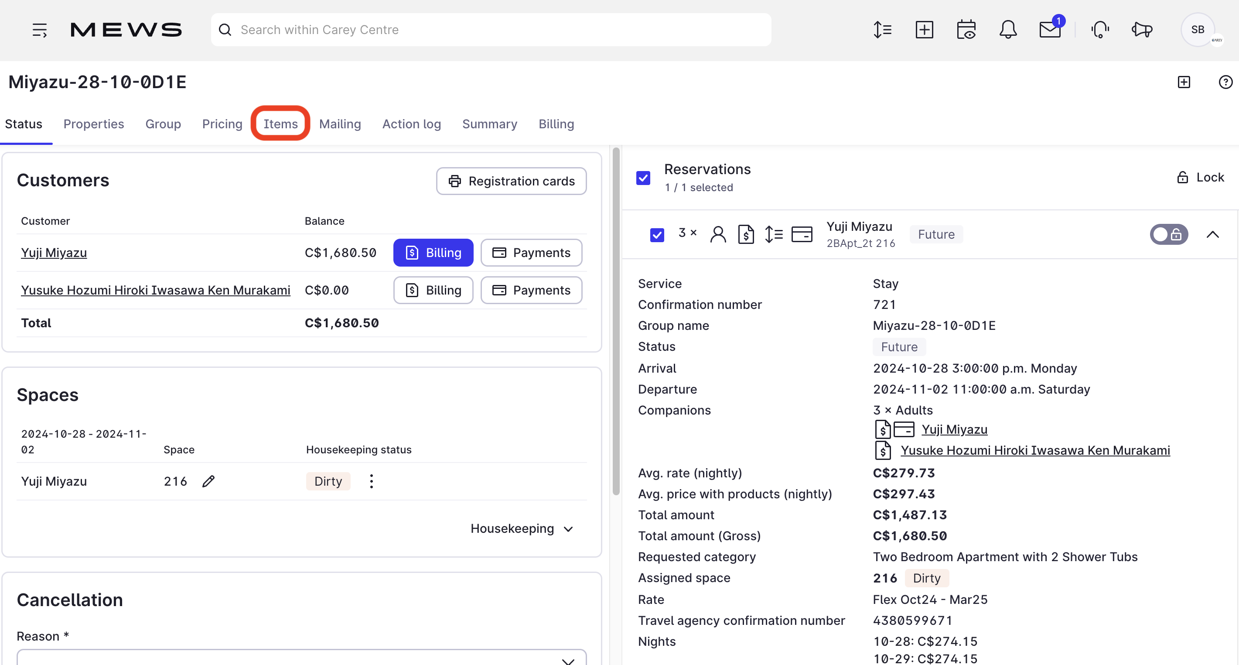Open the hamburger navigation menu
Image resolution: width=1239 pixels, height=665 pixels.
(x=39, y=30)
